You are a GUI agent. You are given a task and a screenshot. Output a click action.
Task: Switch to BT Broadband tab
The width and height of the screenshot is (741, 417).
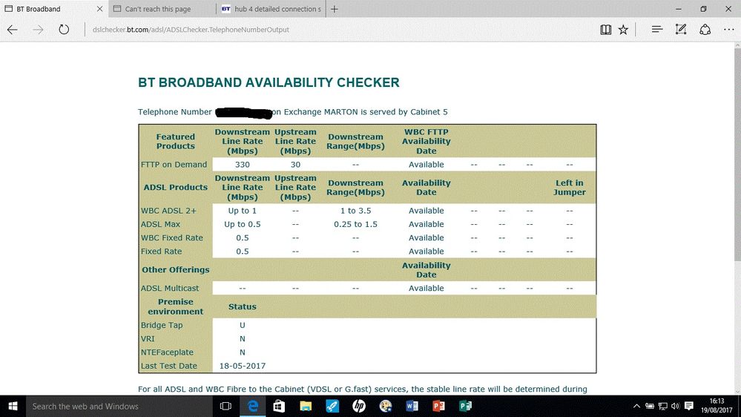(54, 9)
